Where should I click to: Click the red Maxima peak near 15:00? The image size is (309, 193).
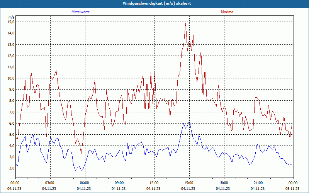click(x=185, y=23)
